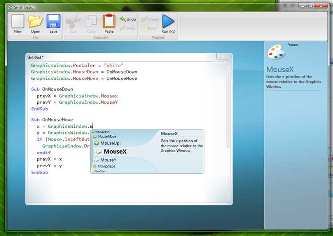333x236 pixels.
Task: Paste from the clipboard icon
Action: pos(109,21)
